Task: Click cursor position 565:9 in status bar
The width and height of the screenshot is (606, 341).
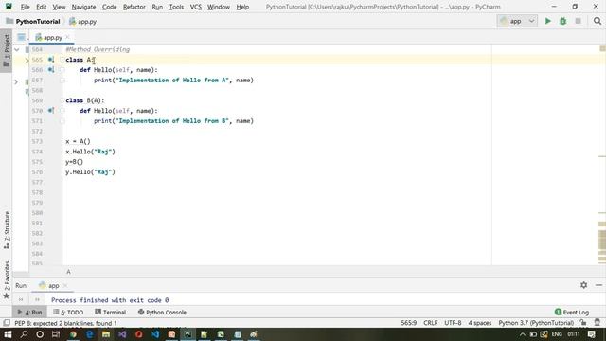Action: click(x=408, y=323)
